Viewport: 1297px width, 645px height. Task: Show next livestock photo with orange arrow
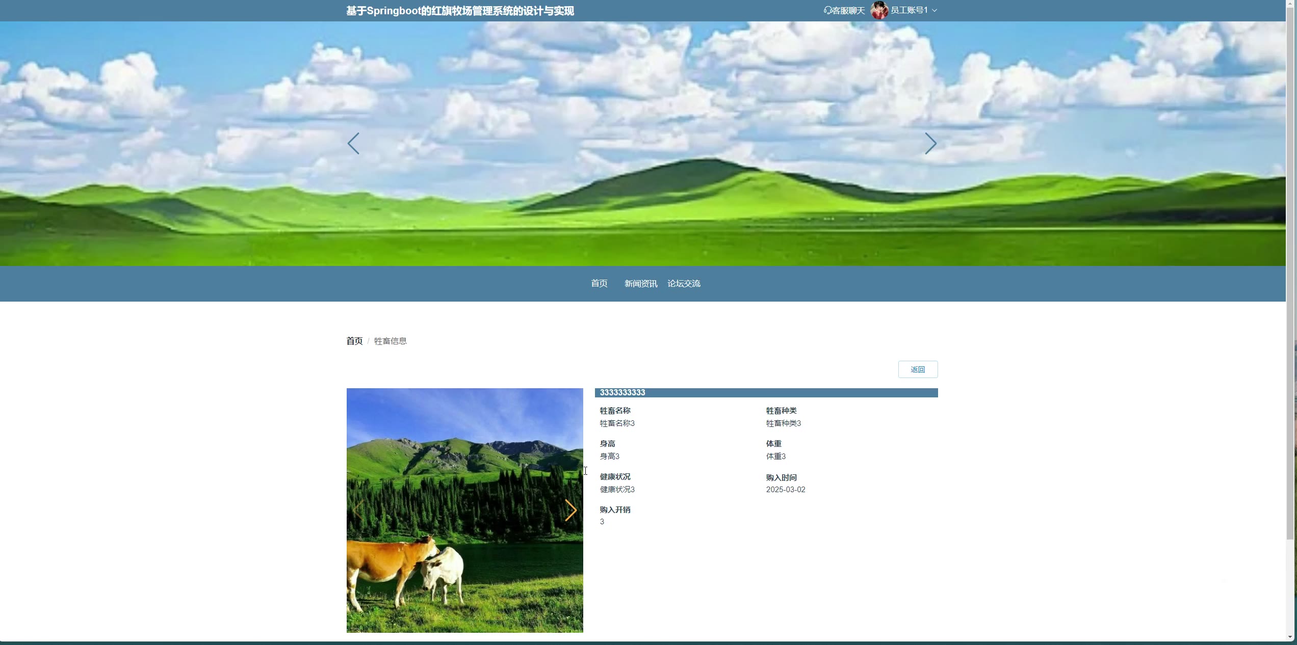tap(570, 510)
